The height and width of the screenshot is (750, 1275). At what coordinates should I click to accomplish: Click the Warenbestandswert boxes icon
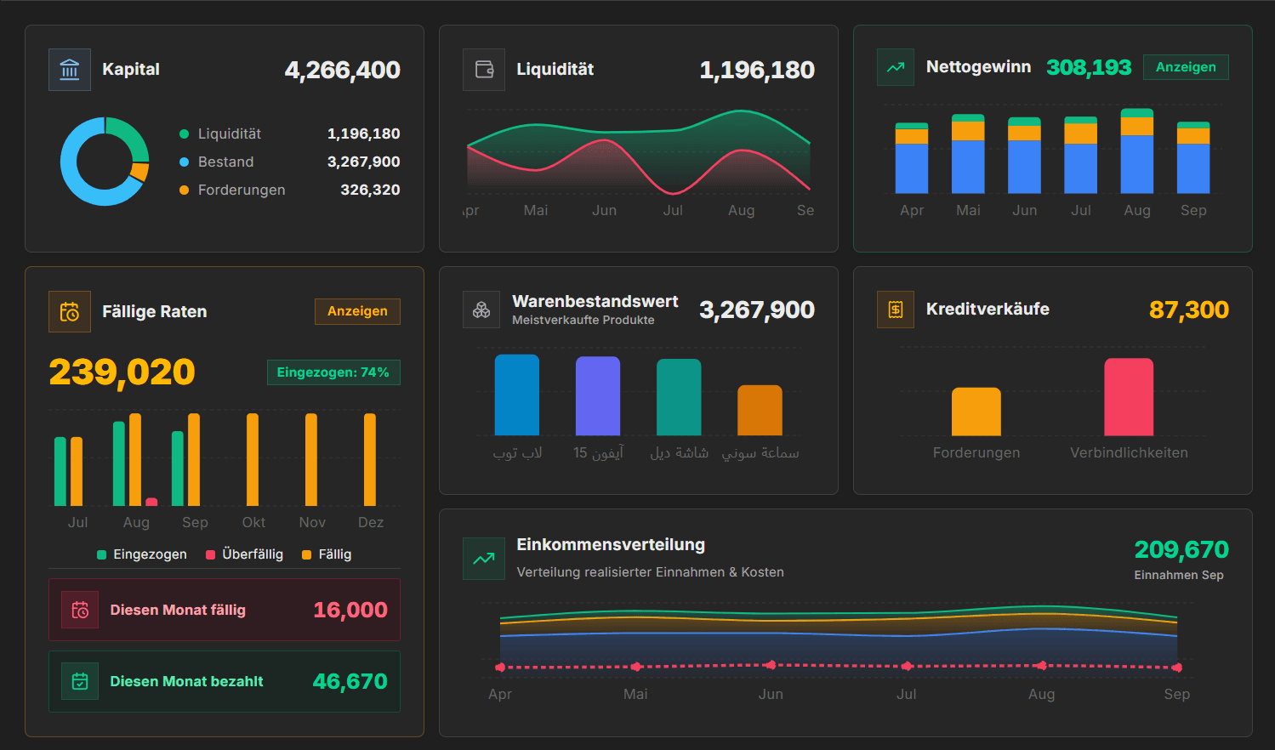pos(481,310)
